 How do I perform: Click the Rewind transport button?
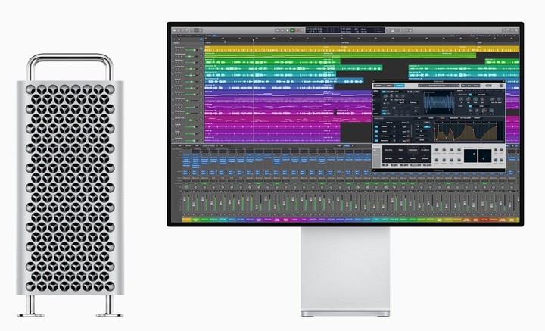pyautogui.click(x=277, y=30)
